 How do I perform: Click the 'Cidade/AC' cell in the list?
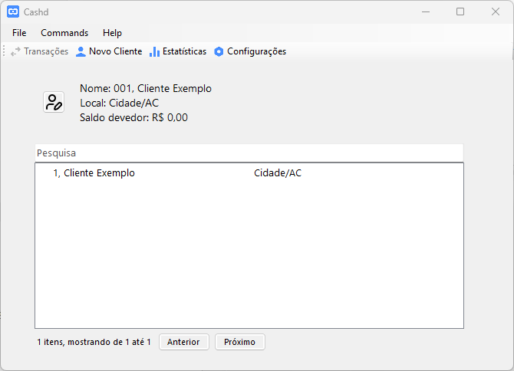click(x=278, y=173)
